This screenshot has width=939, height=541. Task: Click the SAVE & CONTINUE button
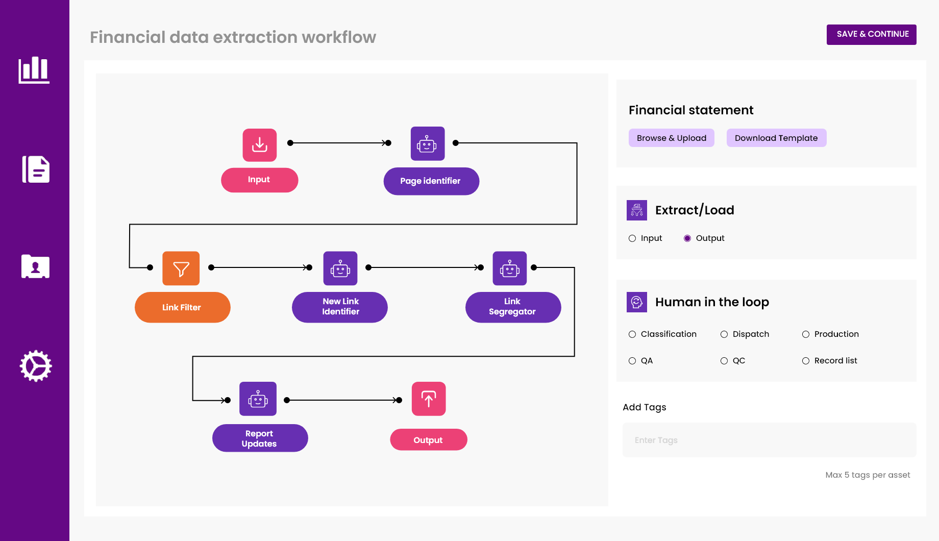coord(871,34)
